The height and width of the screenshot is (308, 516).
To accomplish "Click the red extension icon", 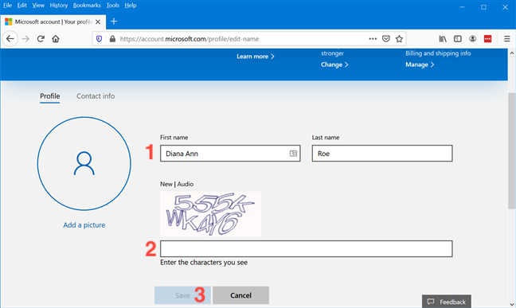I will [487, 39].
